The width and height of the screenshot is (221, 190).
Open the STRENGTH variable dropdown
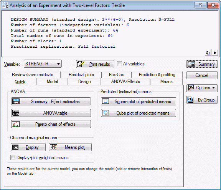coord(43,64)
